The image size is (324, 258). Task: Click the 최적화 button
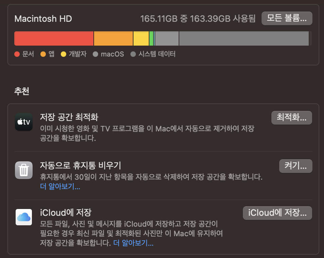point(291,118)
